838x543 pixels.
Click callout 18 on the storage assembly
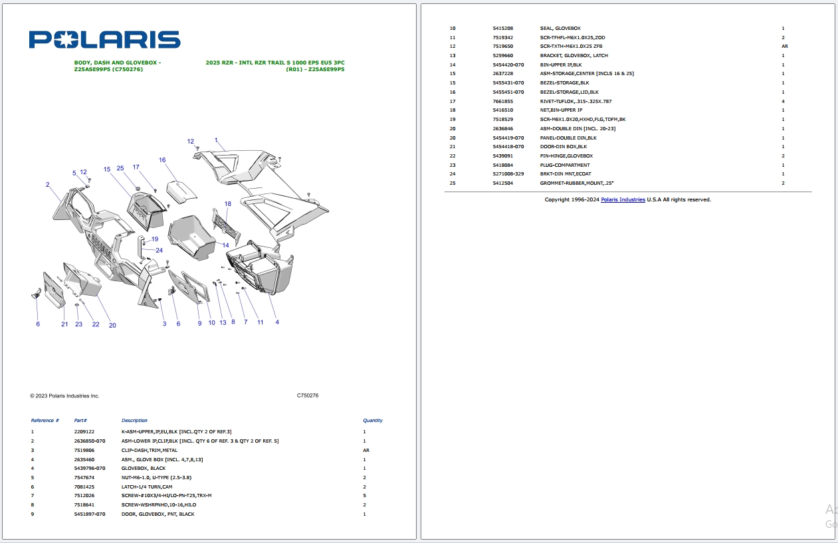(x=227, y=204)
